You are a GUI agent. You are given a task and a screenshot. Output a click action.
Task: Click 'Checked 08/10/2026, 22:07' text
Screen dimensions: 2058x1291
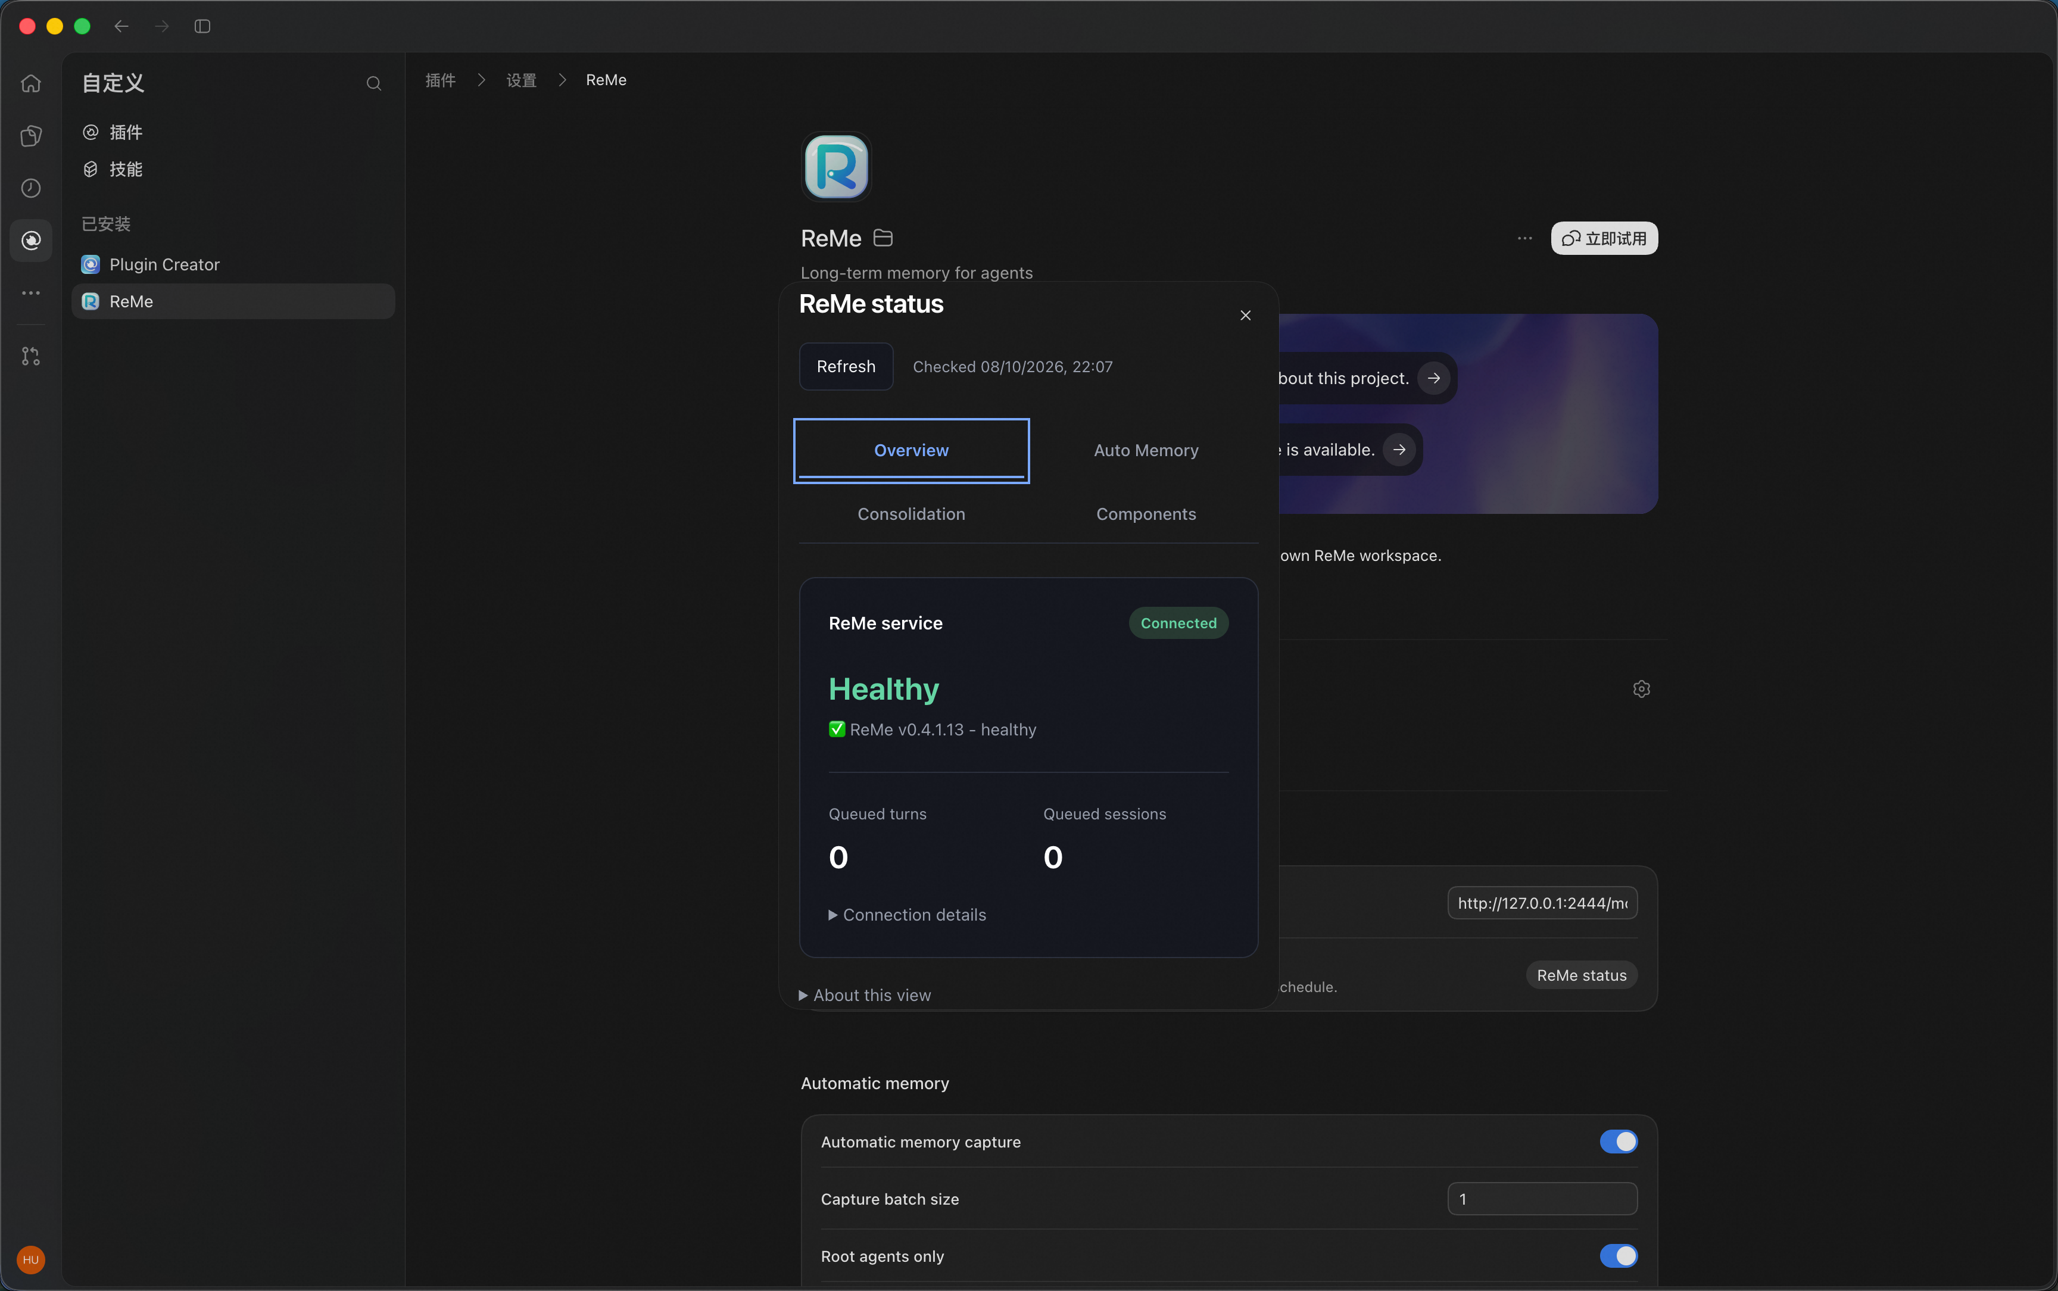click(1012, 366)
